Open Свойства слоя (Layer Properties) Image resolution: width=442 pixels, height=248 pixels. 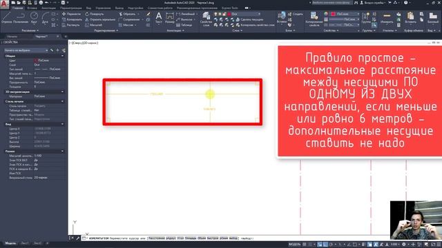pyautogui.click(x=206, y=19)
